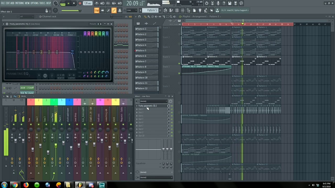Toggle auto-scrolling arrow icon
335x188 pixels.
pyautogui.click(x=102, y=10)
